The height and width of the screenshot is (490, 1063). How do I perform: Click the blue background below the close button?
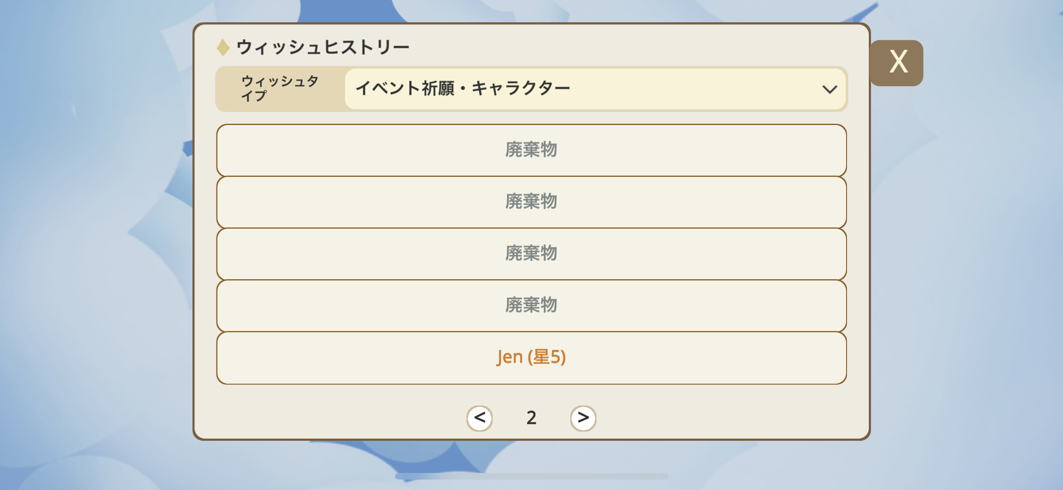[960, 261]
